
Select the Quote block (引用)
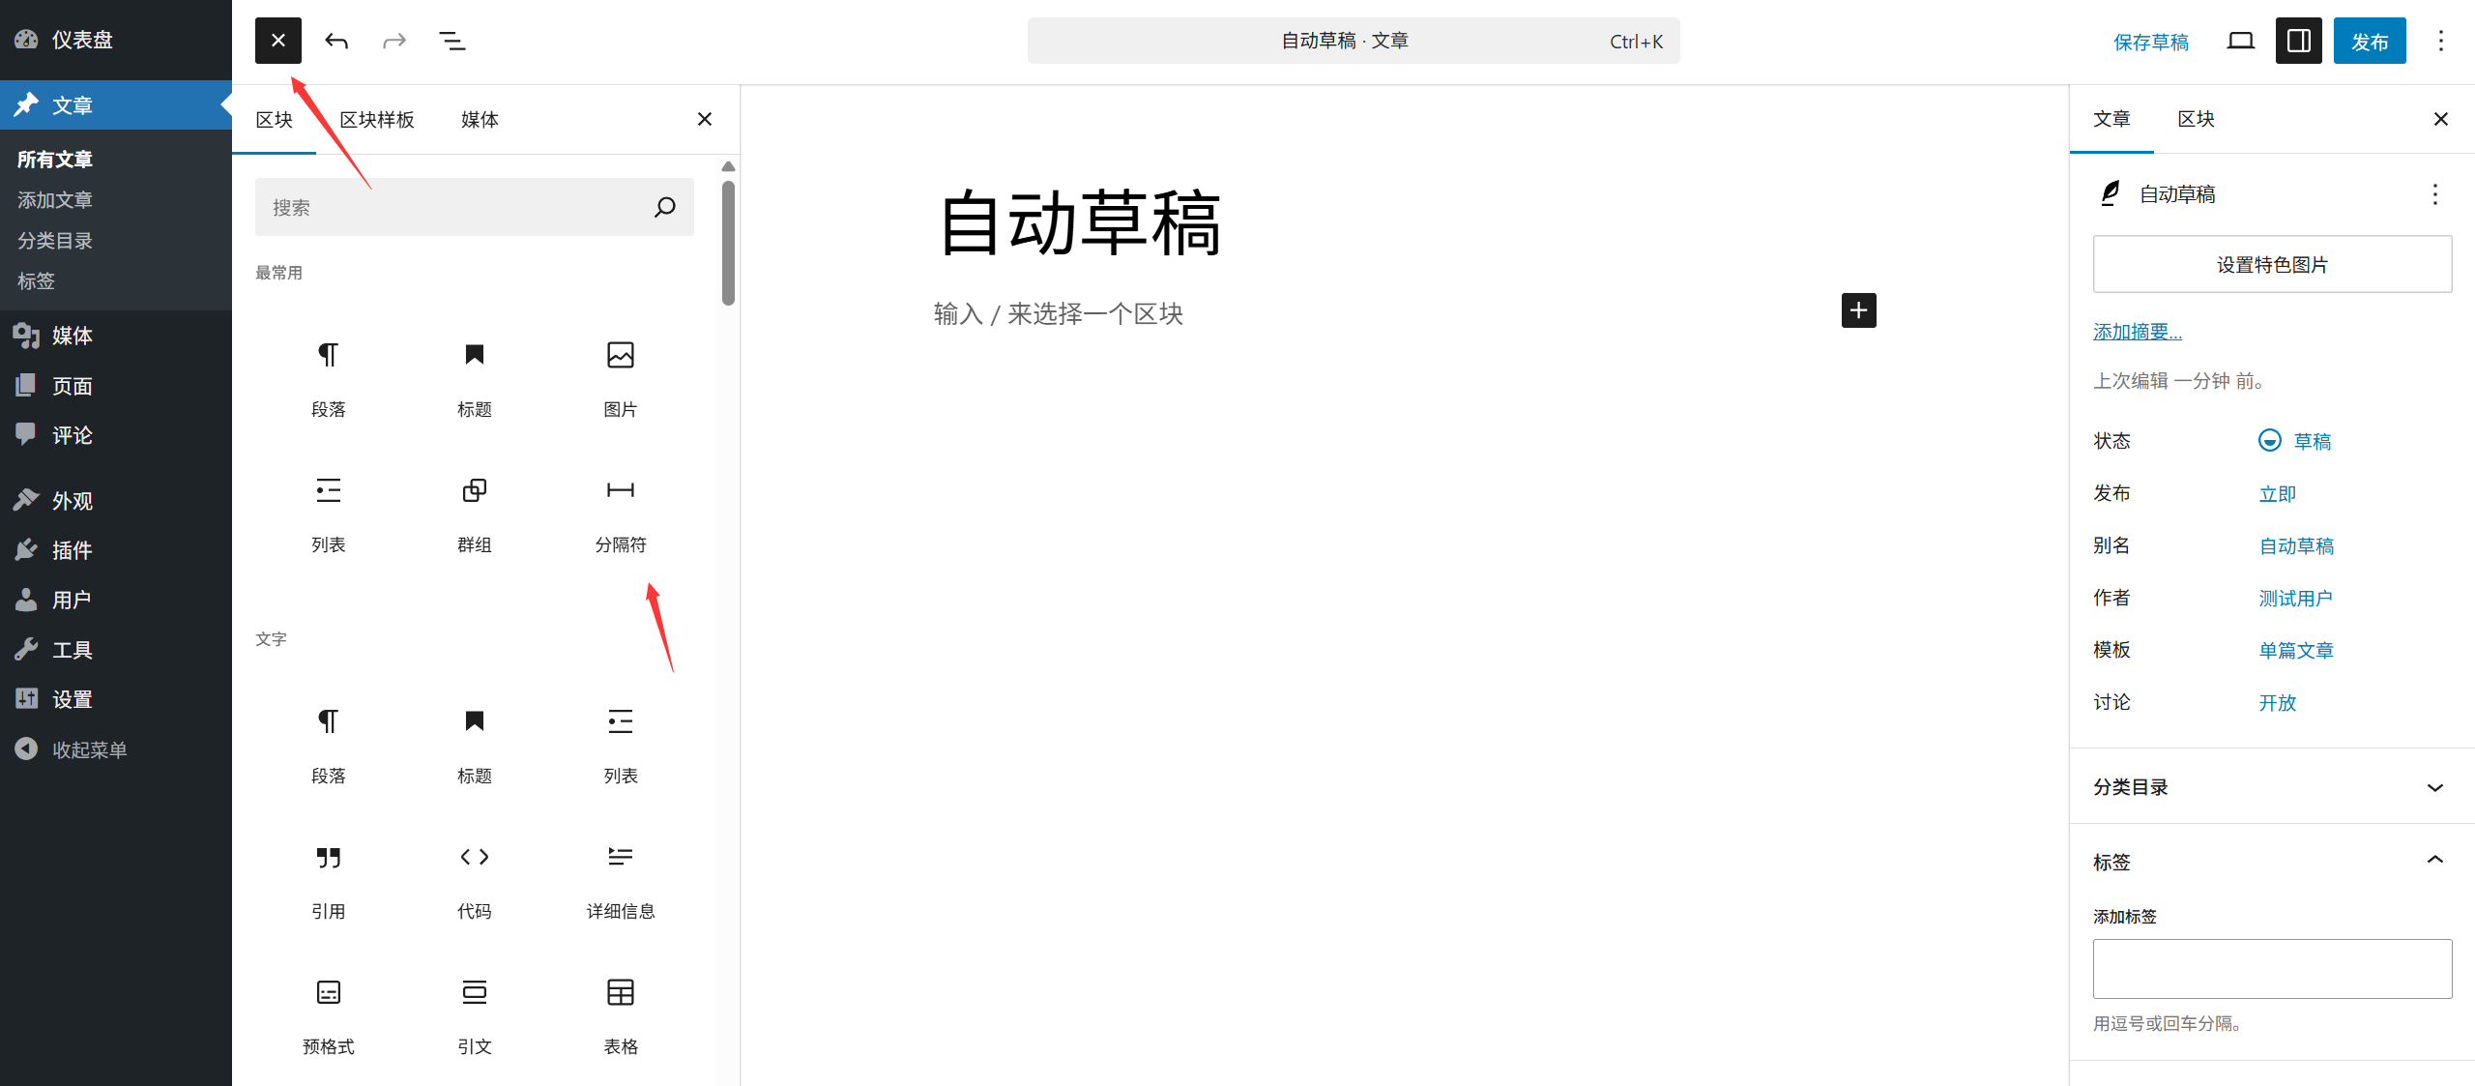point(329,881)
